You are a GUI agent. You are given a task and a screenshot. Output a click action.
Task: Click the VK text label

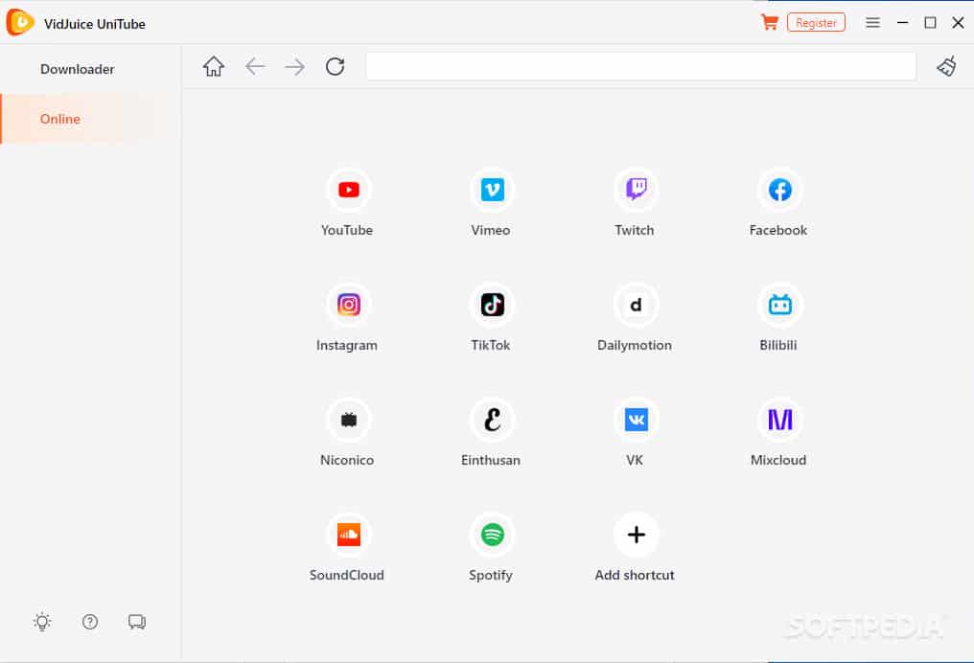pos(635,460)
